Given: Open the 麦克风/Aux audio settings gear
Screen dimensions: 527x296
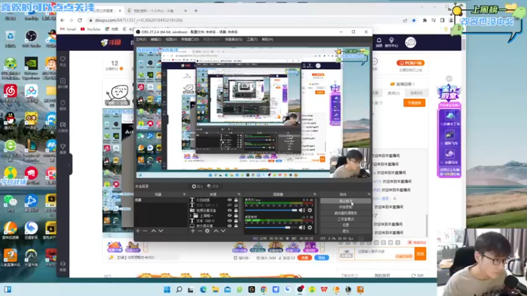Looking at the screenshot, I should point(310,210).
